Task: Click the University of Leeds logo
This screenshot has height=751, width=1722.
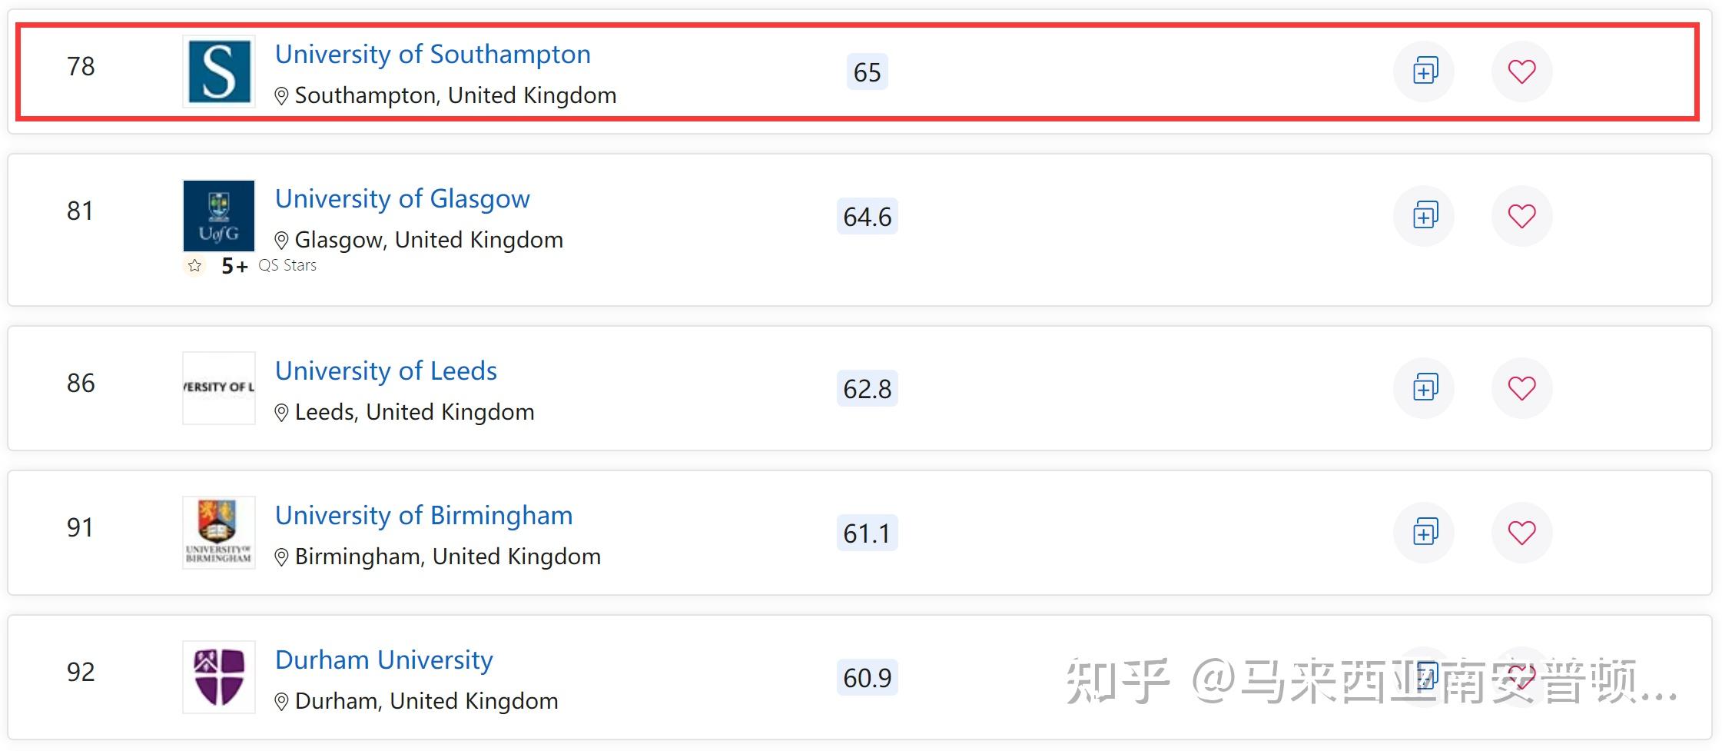Action: point(219,388)
